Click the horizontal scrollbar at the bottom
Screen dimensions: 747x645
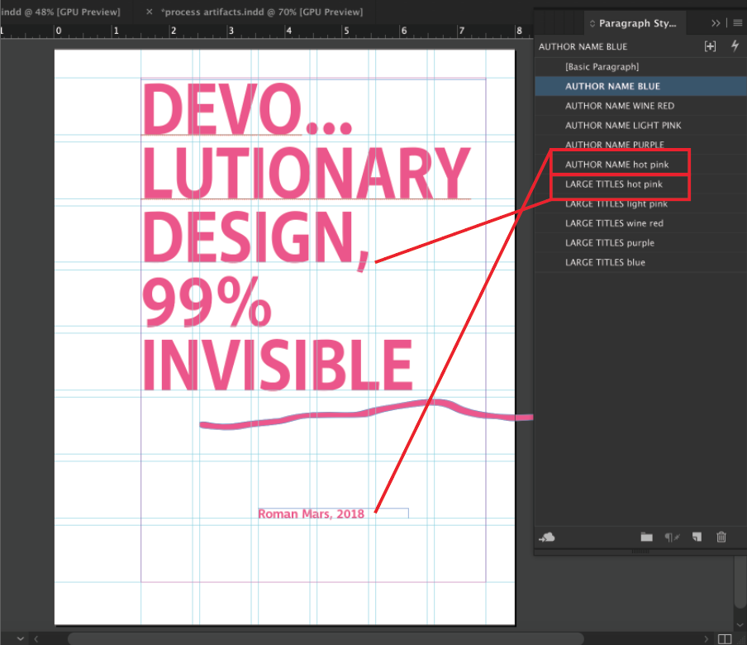tap(326, 638)
